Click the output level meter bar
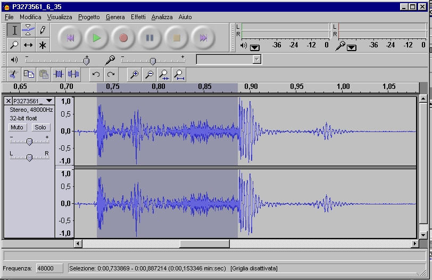The height and width of the screenshot is (280, 432). 285,30
